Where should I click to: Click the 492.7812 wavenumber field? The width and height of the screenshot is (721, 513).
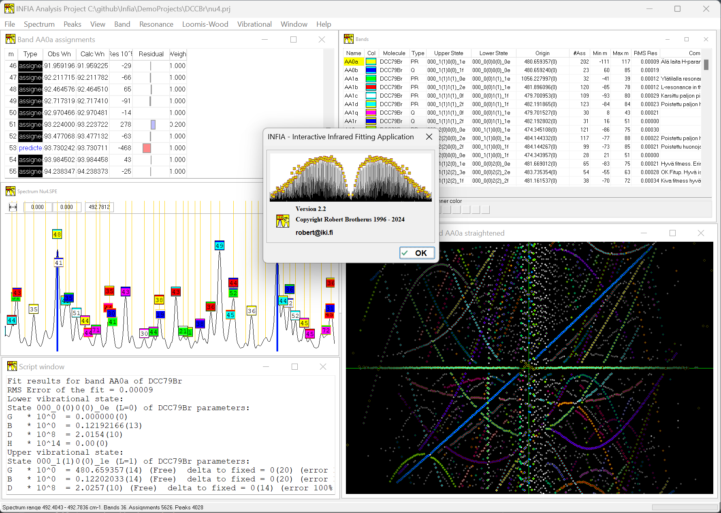point(99,207)
